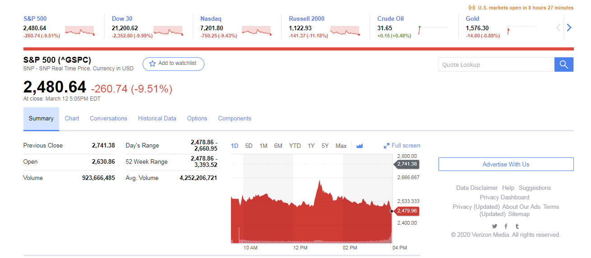The image size is (591, 258).
Task: Click the Quote Lookup search field
Action: pos(496,64)
